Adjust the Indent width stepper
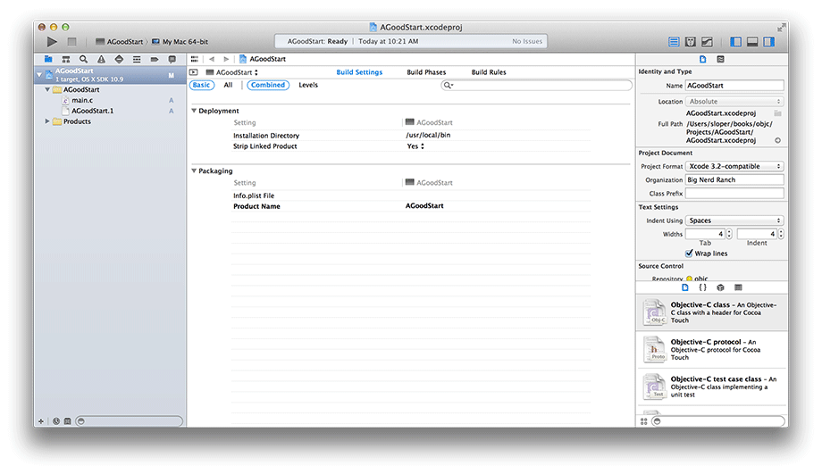Screen dimensions: 822x474 point(781,234)
